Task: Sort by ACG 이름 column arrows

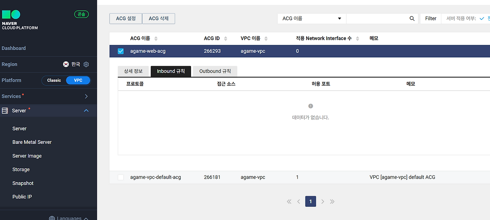Action: coord(156,39)
